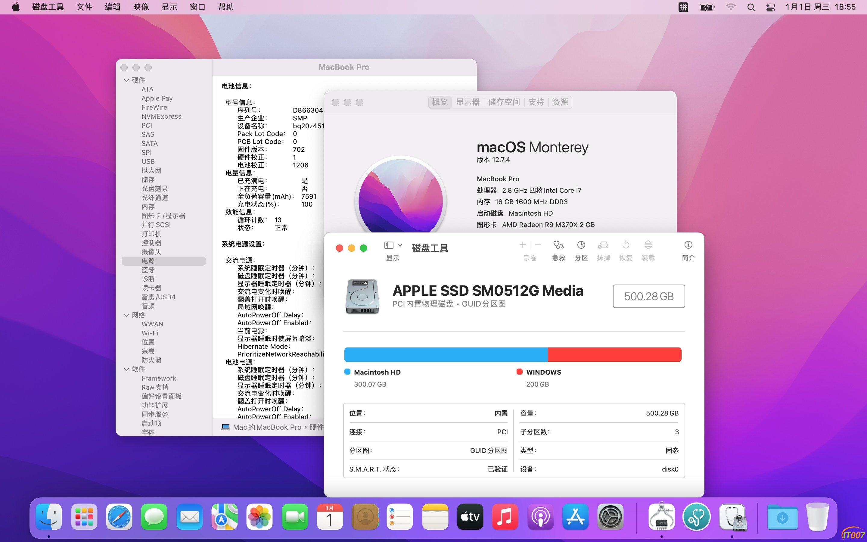Click the Erase (抹掉) toolbar icon
This screenshot has height=542, width=867.
[x=603, y=245]
